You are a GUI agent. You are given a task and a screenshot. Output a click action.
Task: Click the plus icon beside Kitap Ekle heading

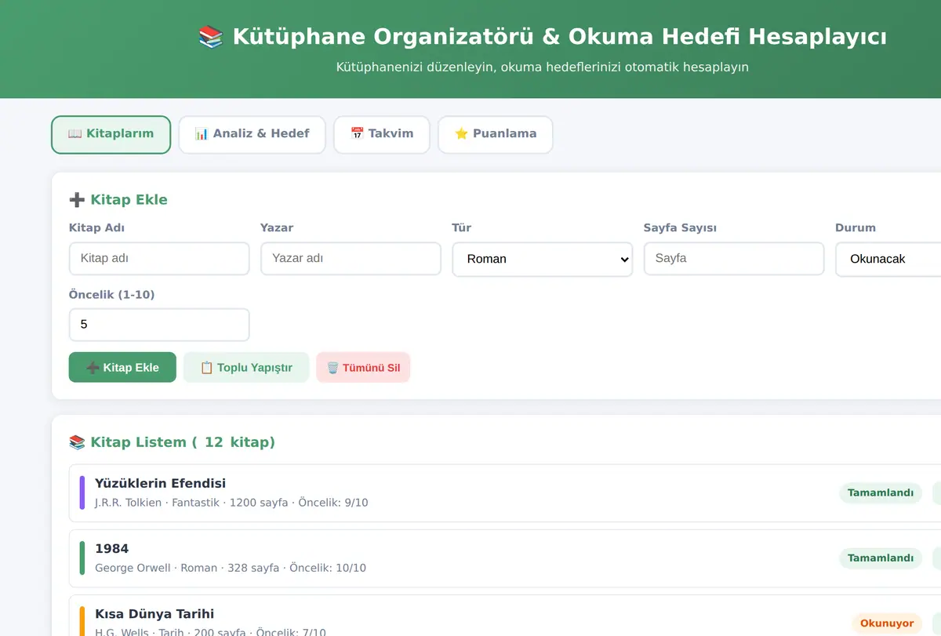[77, 200]
